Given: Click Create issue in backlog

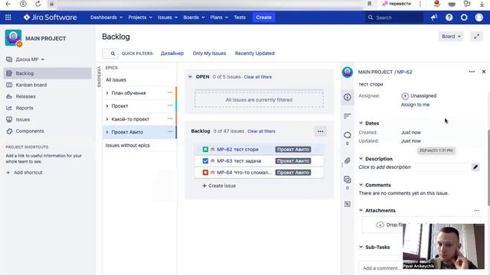Looking at the screenshot, I should [219, 186].
